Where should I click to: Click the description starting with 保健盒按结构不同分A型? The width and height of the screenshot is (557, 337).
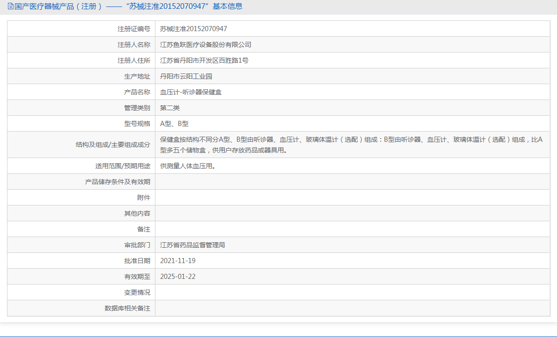(351, 145)
